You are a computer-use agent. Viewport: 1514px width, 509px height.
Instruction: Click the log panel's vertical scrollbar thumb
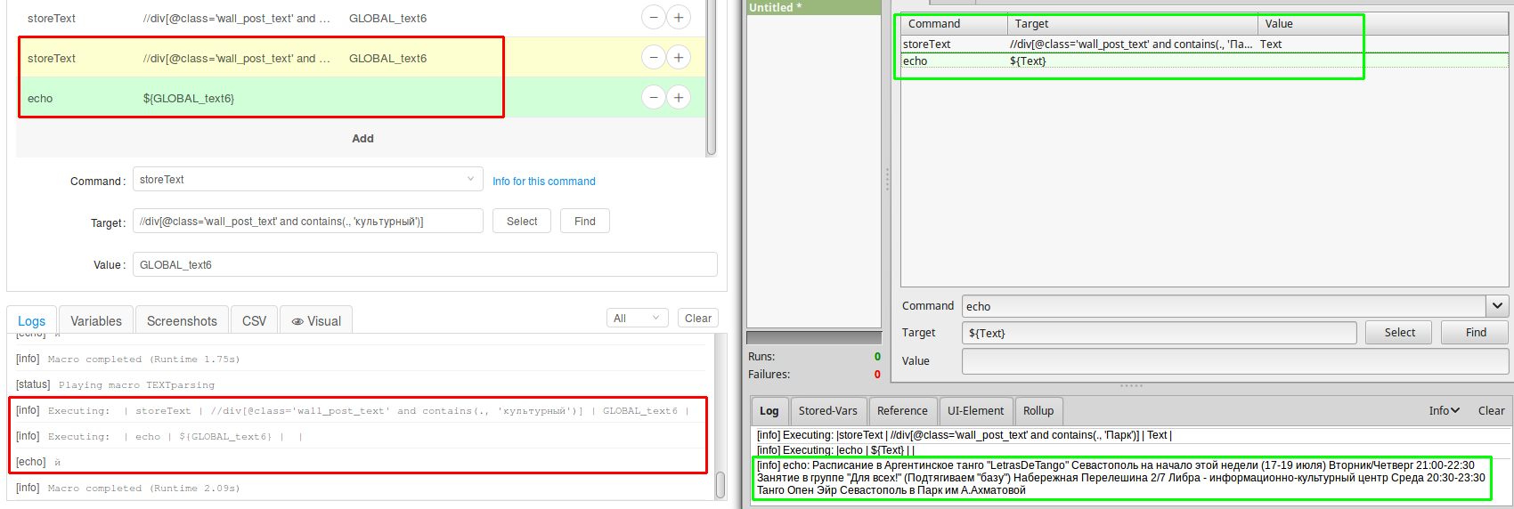[720, 485]
